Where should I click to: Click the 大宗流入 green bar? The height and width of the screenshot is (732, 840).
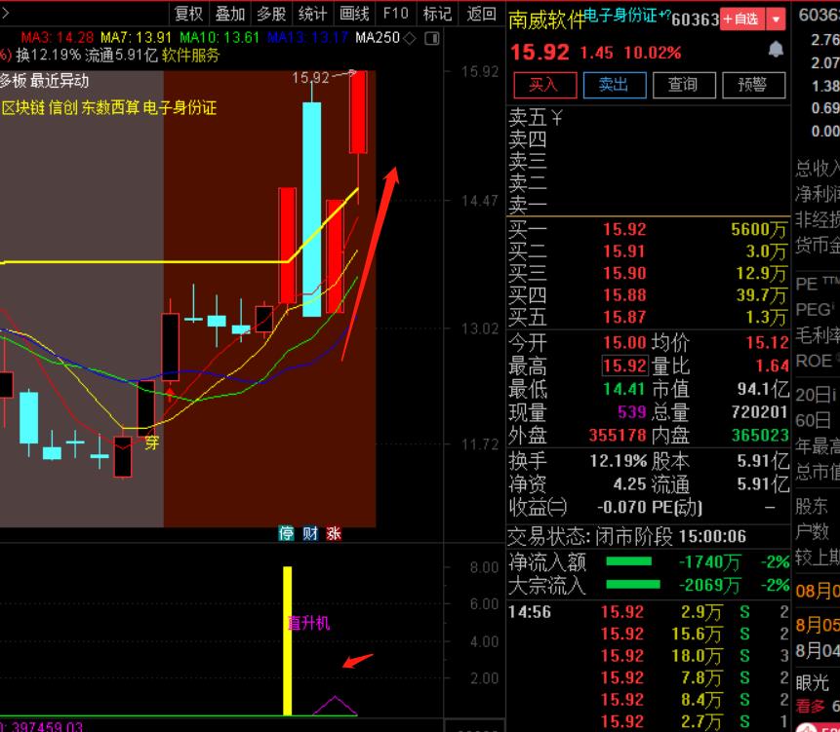click(632, 585)
